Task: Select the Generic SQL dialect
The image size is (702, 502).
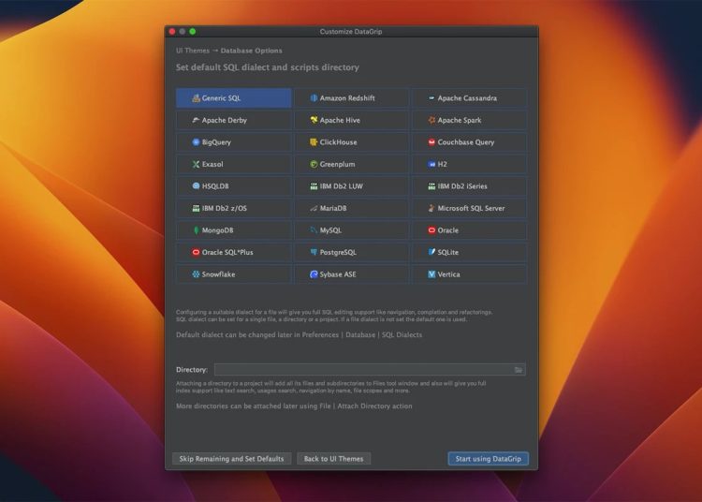Action: tap(233, 98)
